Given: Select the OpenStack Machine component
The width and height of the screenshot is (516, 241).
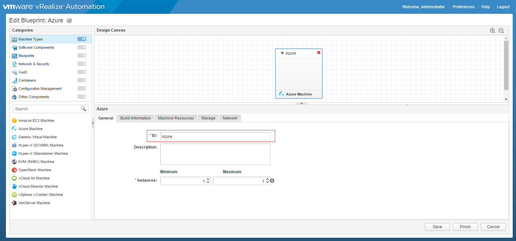Looking at the screenshot, I should (35, 170).
